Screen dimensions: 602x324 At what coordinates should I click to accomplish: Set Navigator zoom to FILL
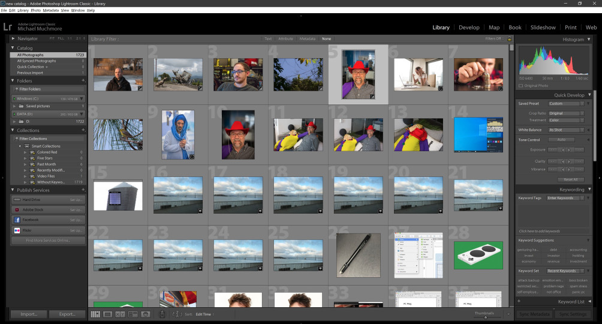[x=61, y=38]
